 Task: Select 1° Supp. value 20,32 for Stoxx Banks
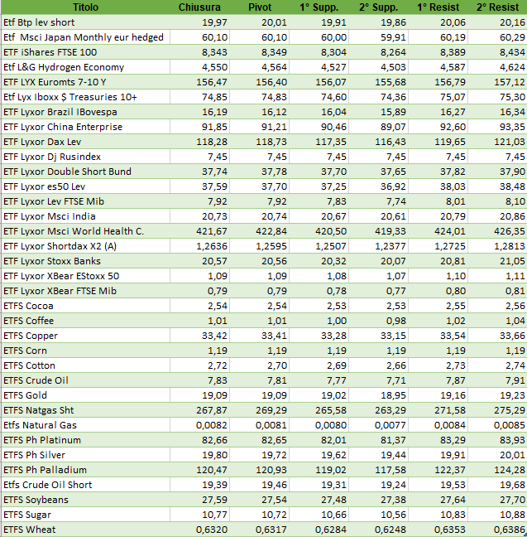319,261
